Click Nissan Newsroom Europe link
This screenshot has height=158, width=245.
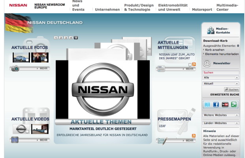pos(50,6)
